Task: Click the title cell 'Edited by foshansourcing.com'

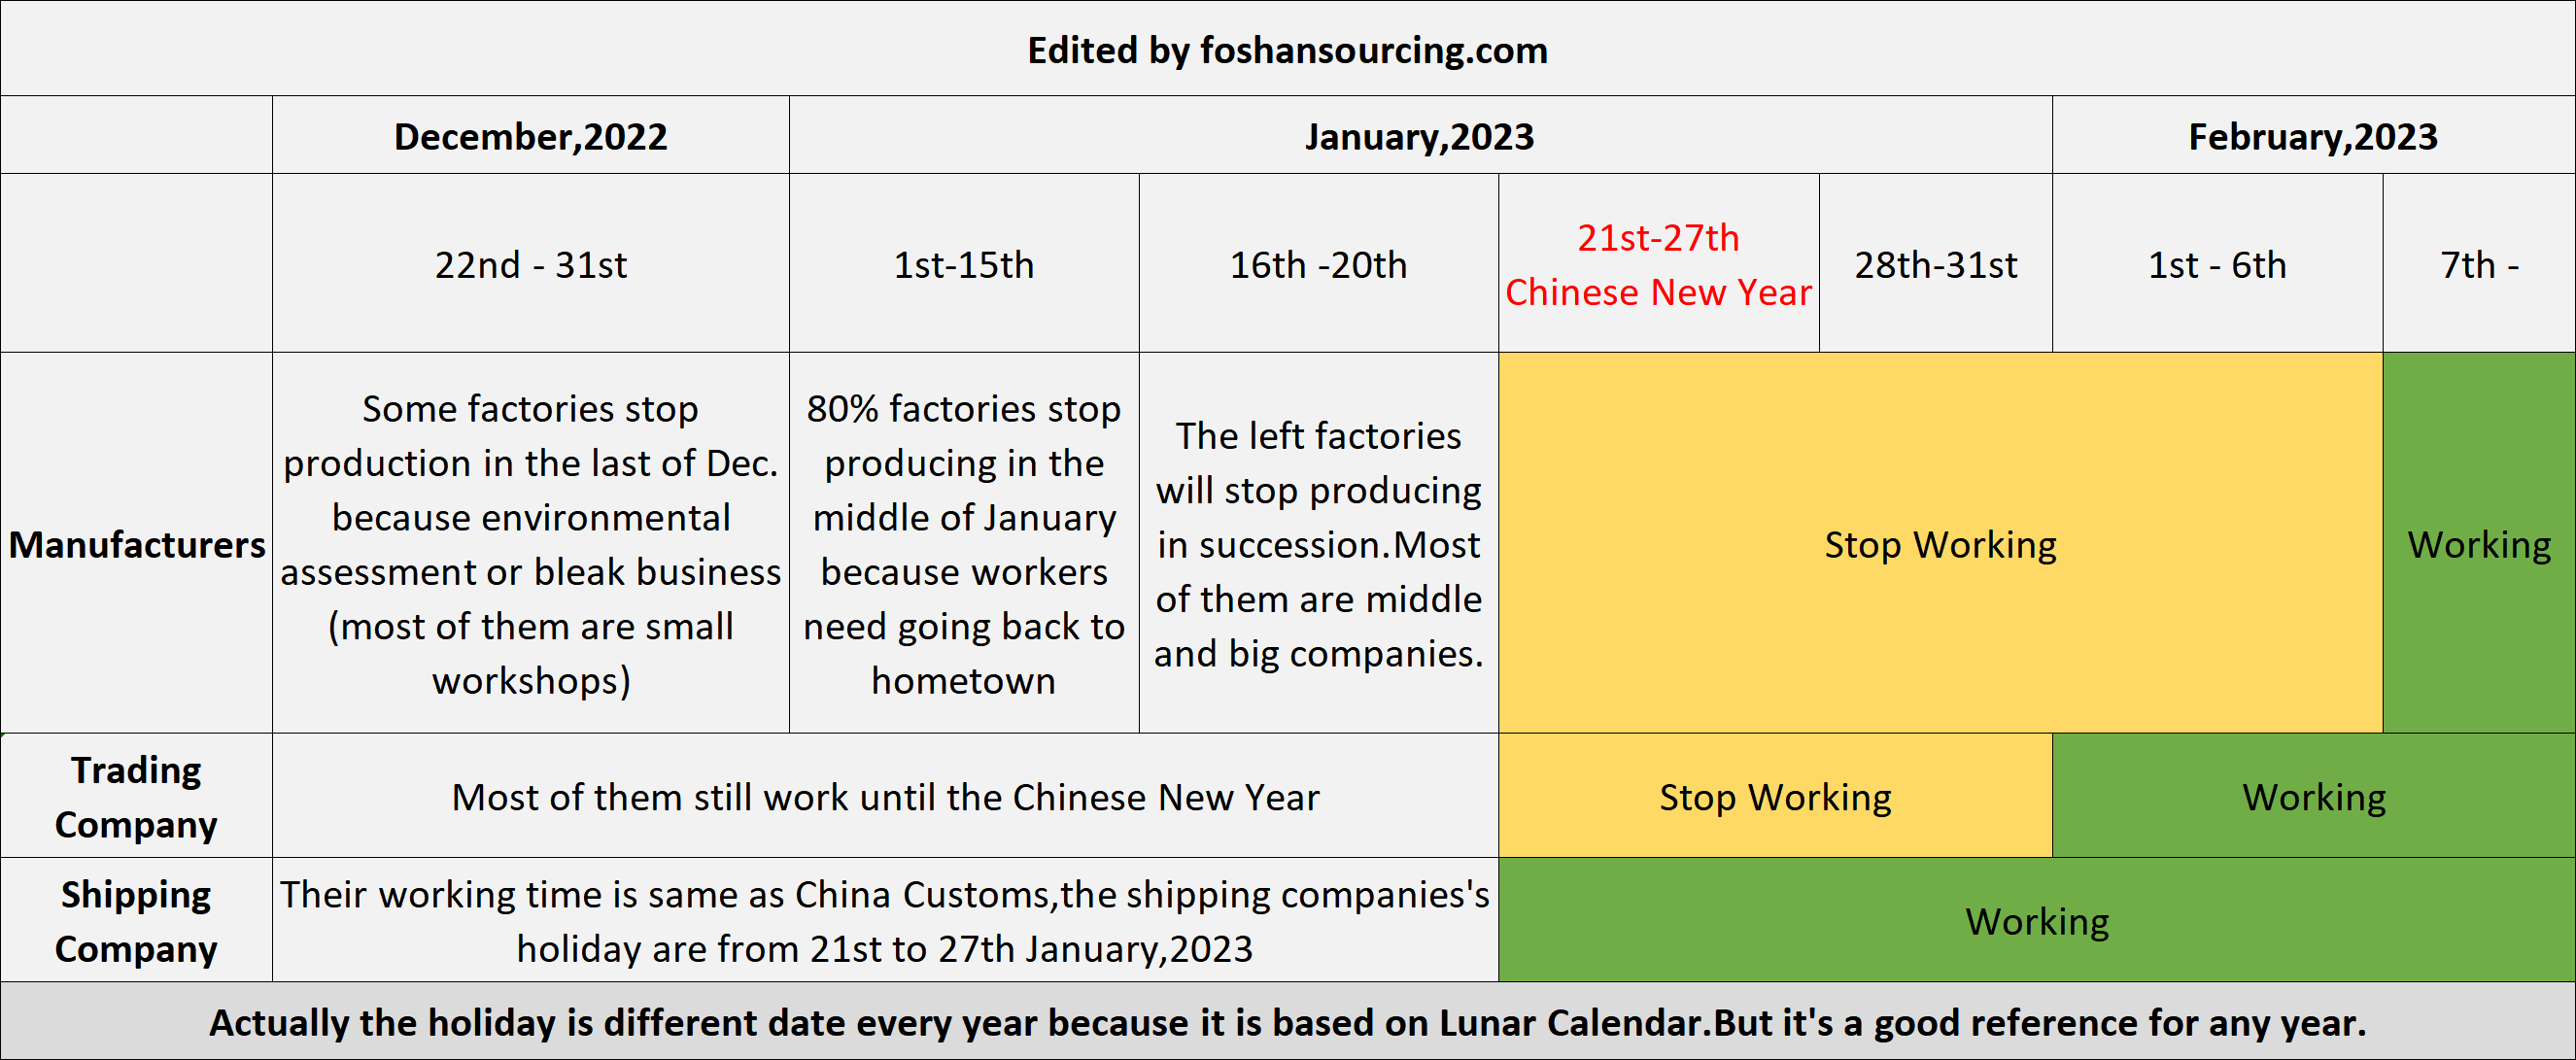Action: 1288,48
